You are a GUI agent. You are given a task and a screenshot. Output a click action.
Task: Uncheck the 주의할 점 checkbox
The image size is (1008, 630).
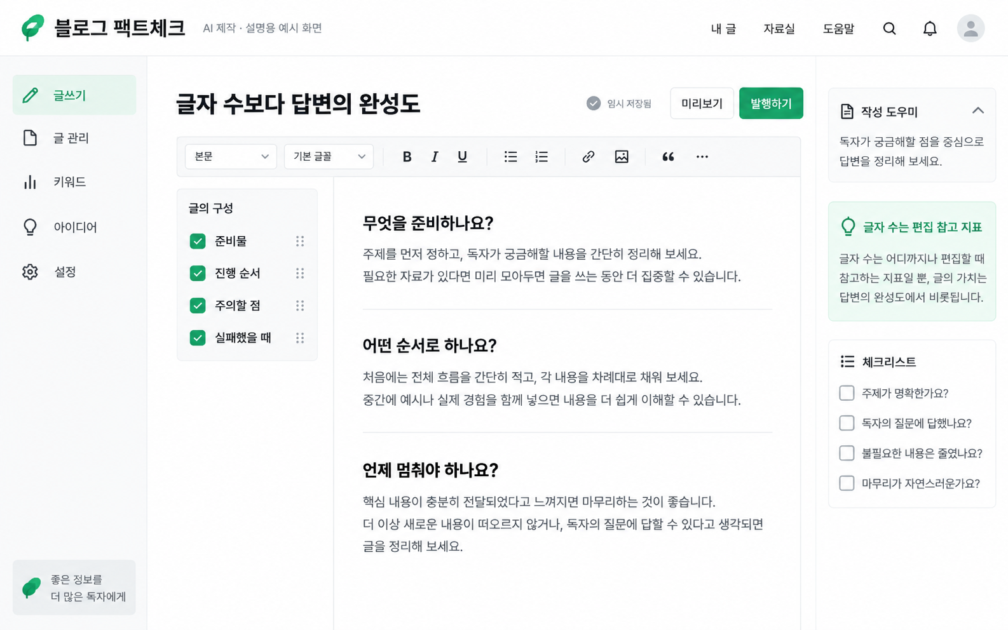point(198,305)
